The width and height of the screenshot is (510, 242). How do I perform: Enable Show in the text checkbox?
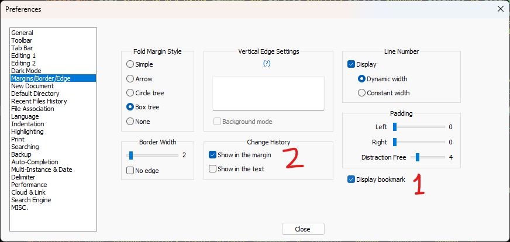pos(213,169)
